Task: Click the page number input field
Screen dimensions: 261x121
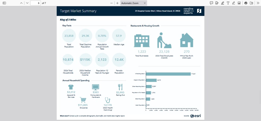Action: tap(36, 3)
